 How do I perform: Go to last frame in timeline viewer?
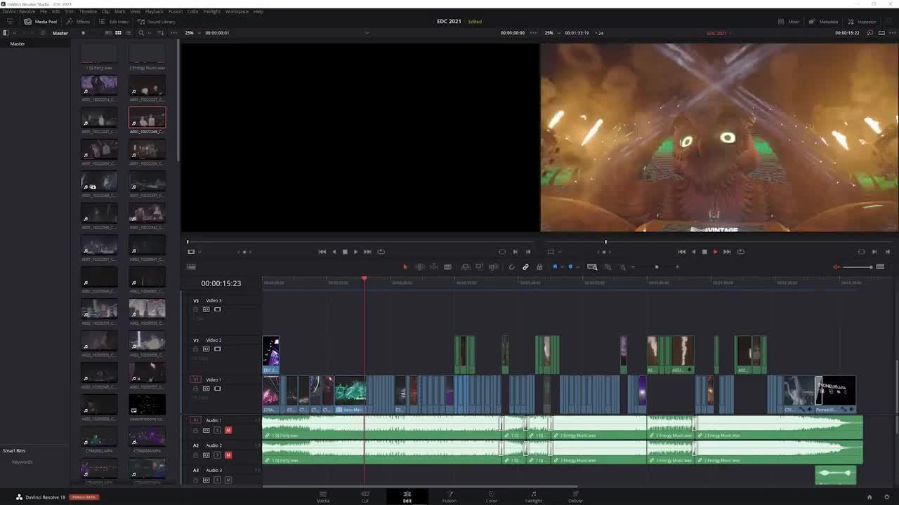click(x=727, y=252)
